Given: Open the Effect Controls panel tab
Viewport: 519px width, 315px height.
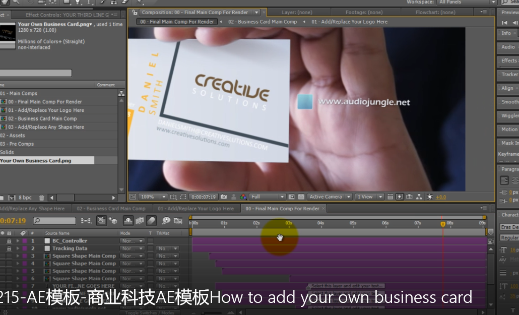Looking at the screenshot, I should point(67,15).
